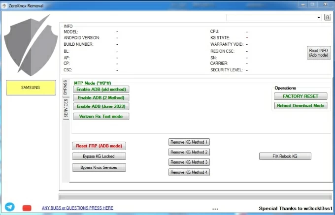Viewport: 335px width, 215px height.
Task: Click Reset FRP (ADB mode)
Action: coord(99,146)
